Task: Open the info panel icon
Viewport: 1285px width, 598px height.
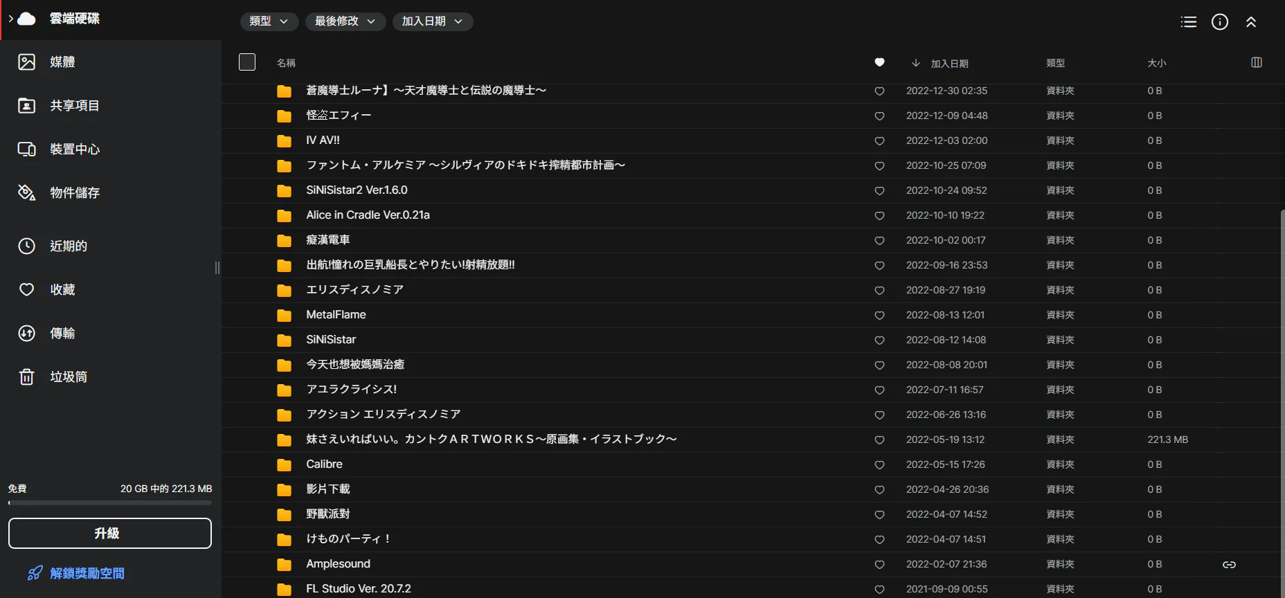Action: point(1219,22)
